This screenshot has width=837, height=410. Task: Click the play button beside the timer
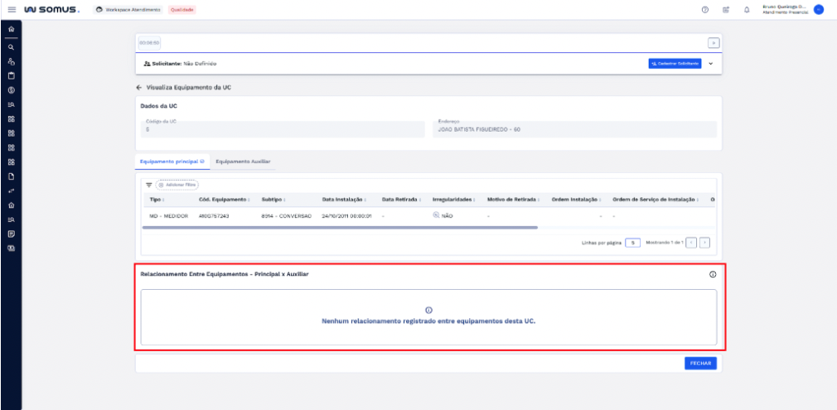click(x=714, y=43)
